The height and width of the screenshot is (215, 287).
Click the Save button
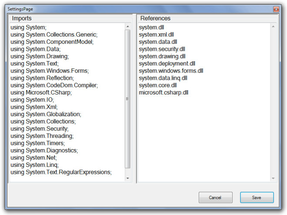coord(257,197)
